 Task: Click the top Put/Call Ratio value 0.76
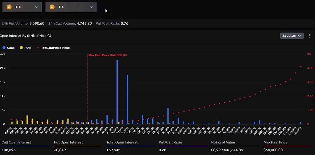click(124, 23)
